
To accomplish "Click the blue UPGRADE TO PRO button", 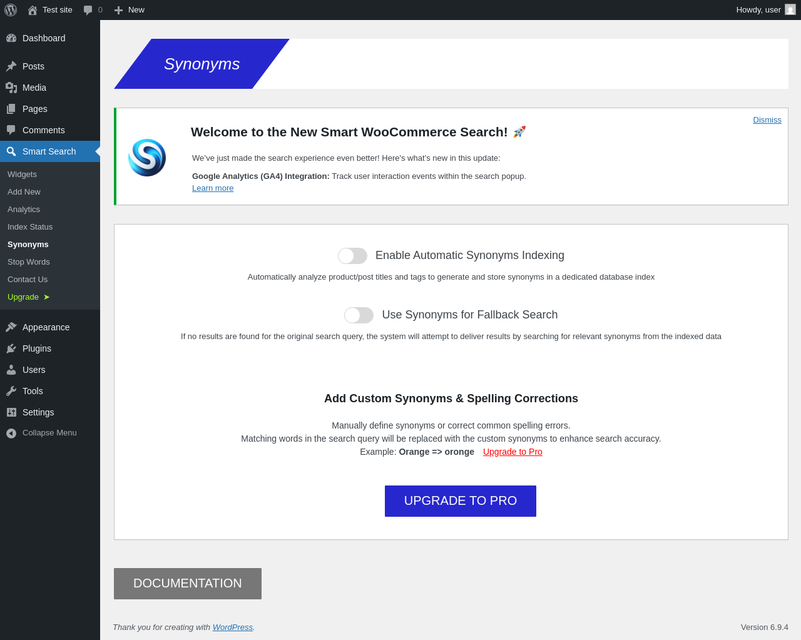I will (461, 501).
